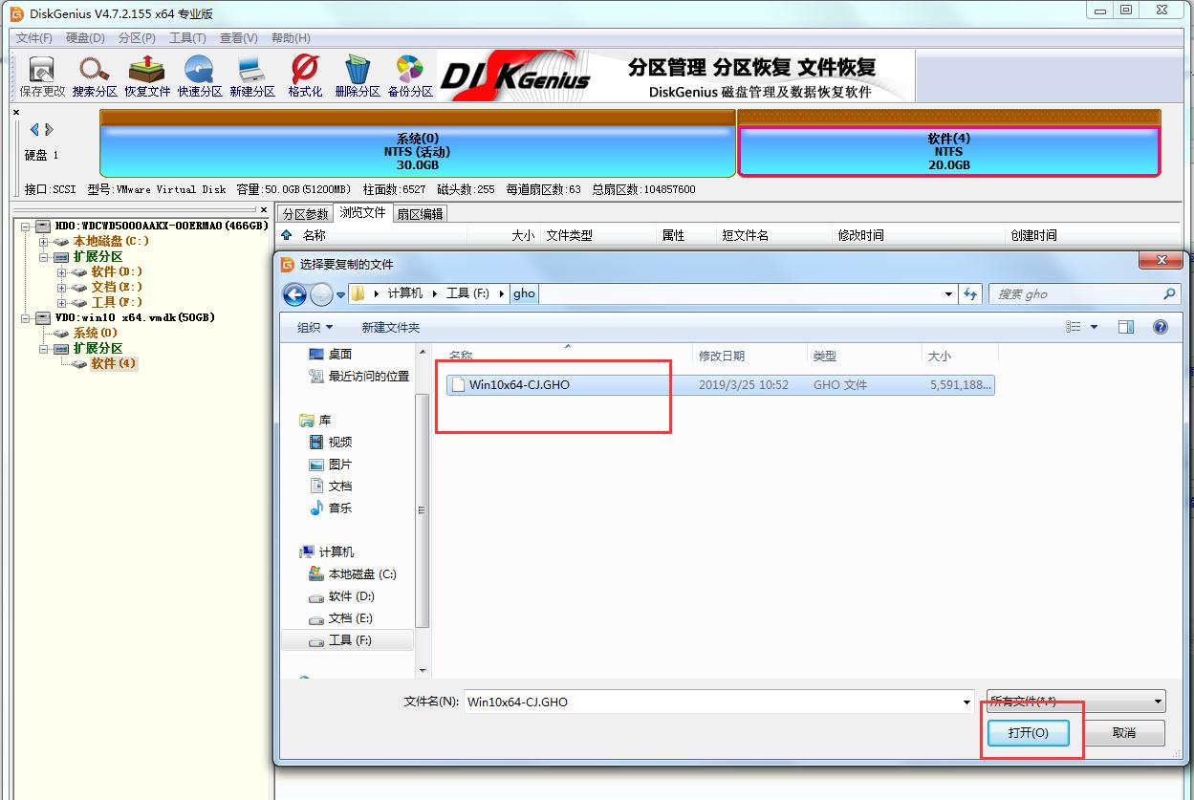
Task: Click the refresh button beside address bar
Action: [970, 294]
